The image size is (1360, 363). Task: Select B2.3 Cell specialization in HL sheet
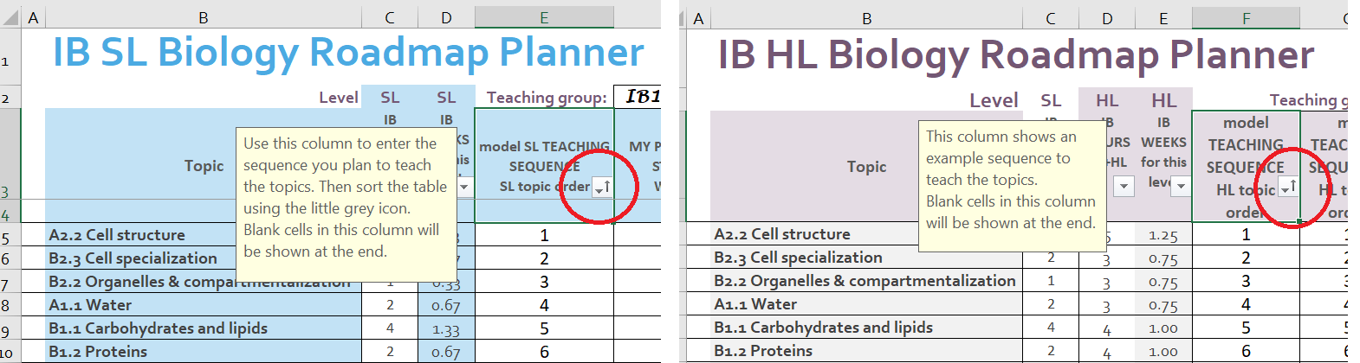point(866,258)
